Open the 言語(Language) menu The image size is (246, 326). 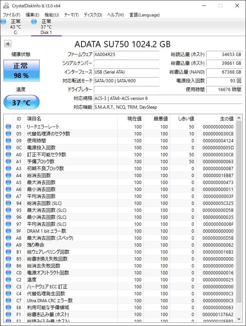tap(145, 15)
